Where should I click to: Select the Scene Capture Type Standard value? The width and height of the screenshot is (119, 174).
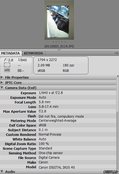[45, 148]
